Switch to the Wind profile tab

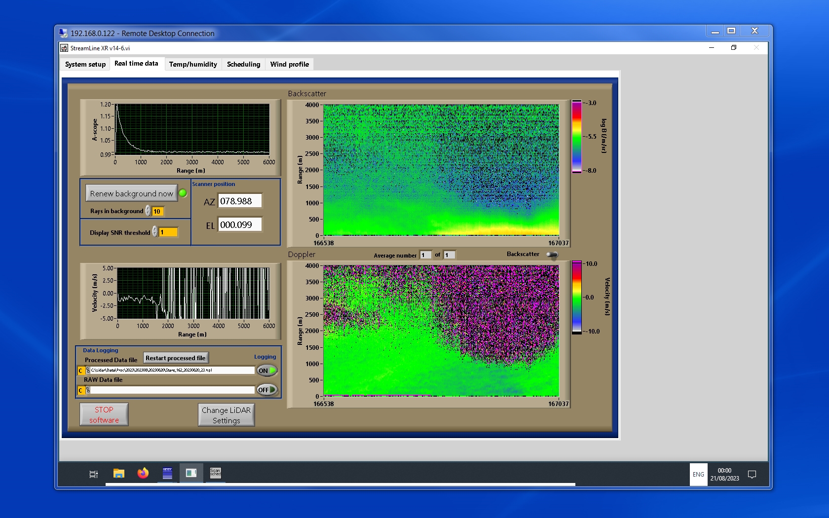tap(289, 64)
